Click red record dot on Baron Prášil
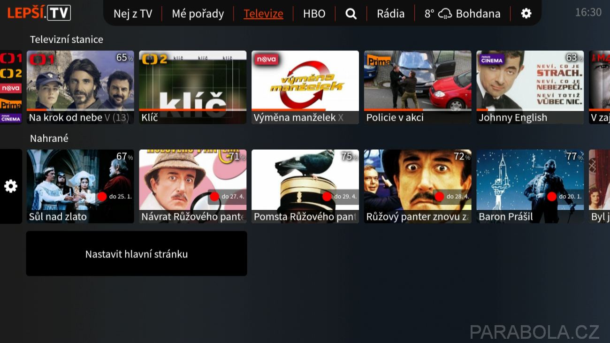This screenshot has height=343, width=610. pyautogui.click(x=552, y=196)
